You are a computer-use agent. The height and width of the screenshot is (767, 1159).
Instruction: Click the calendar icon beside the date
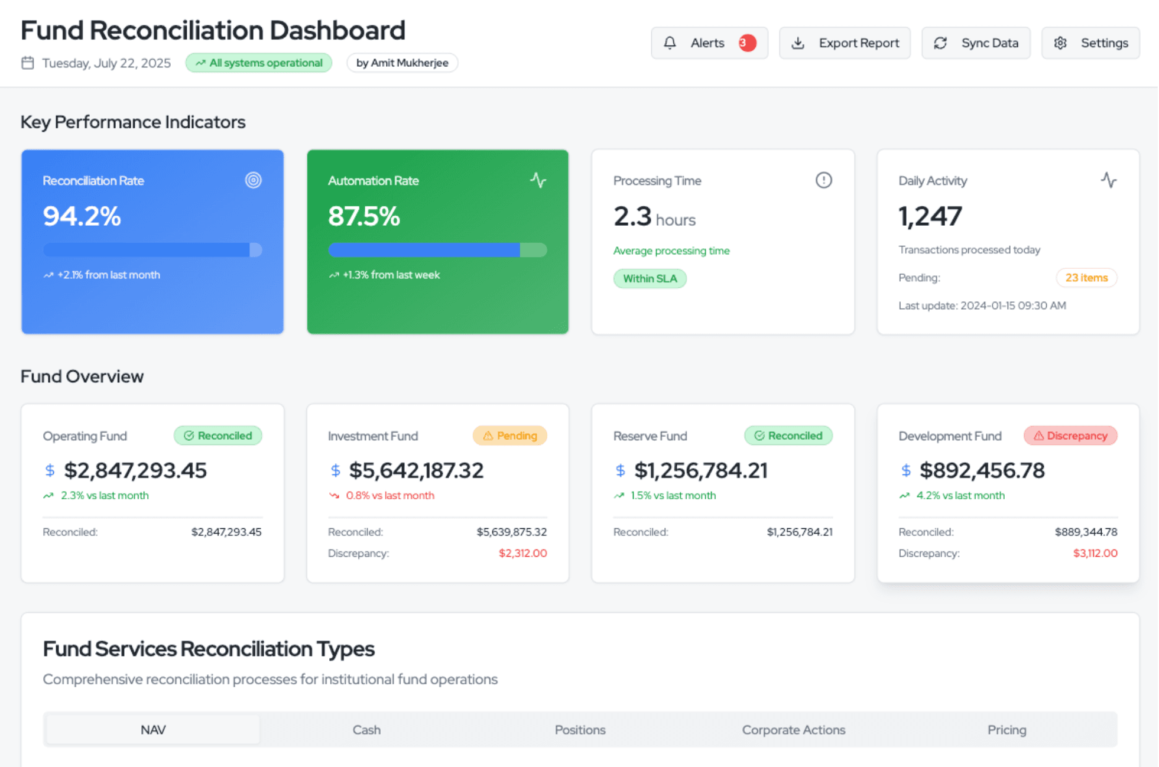[28, 63]
